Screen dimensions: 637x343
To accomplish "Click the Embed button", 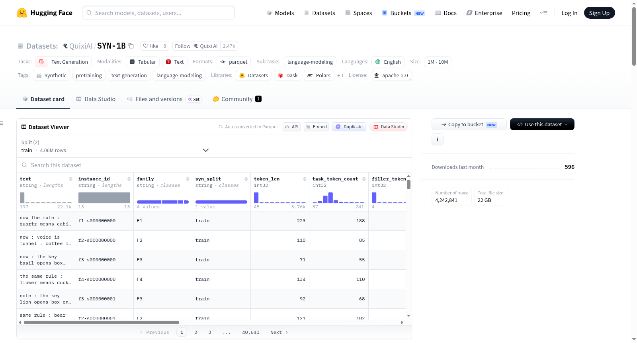I will point(316,127).
